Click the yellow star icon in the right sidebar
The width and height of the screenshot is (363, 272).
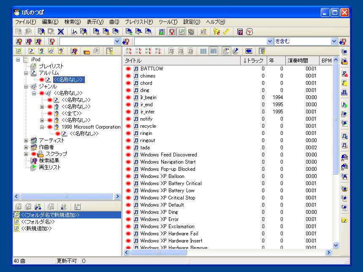click(344, 83)
